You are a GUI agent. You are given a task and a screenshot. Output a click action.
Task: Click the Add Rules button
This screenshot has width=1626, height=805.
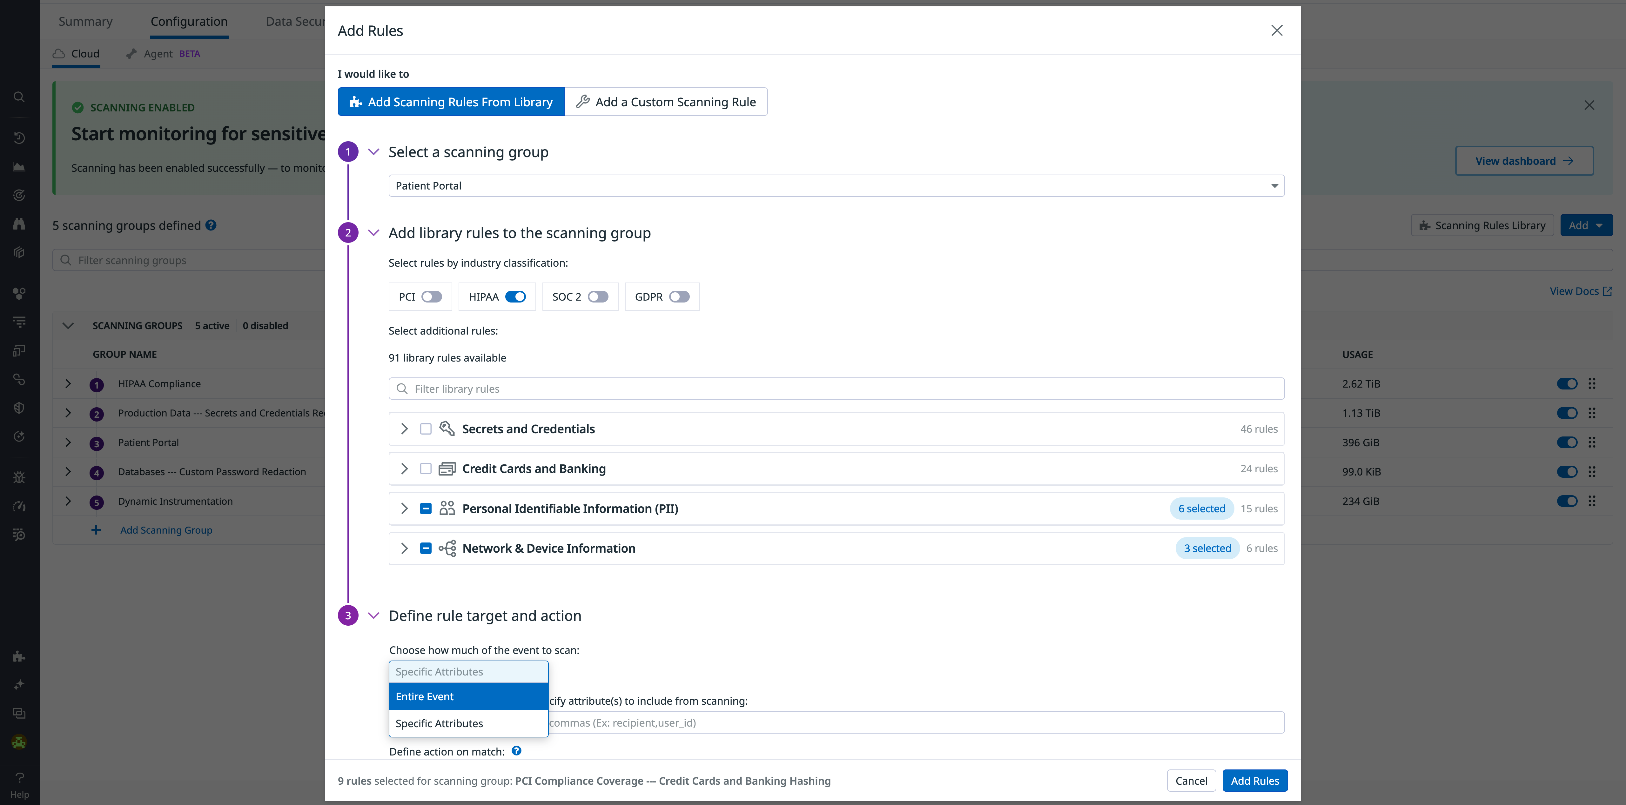coord(1255,780)
